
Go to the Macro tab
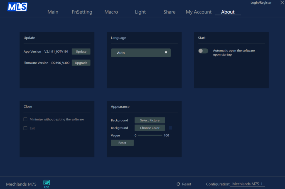click(111, 12)
